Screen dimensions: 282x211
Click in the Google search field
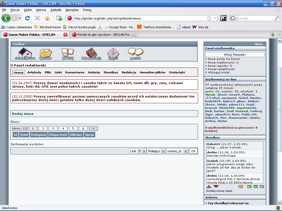point(256,18)
